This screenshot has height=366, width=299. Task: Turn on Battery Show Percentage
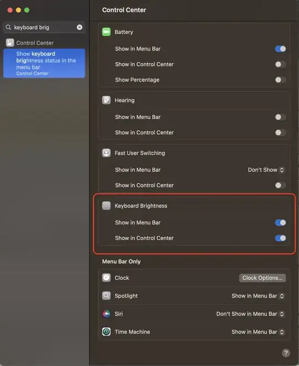click(280, 80)
